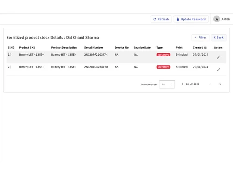Viewport: 233px width, 175px height.
Task: Click Ashish username label
Action: (226, 19)
